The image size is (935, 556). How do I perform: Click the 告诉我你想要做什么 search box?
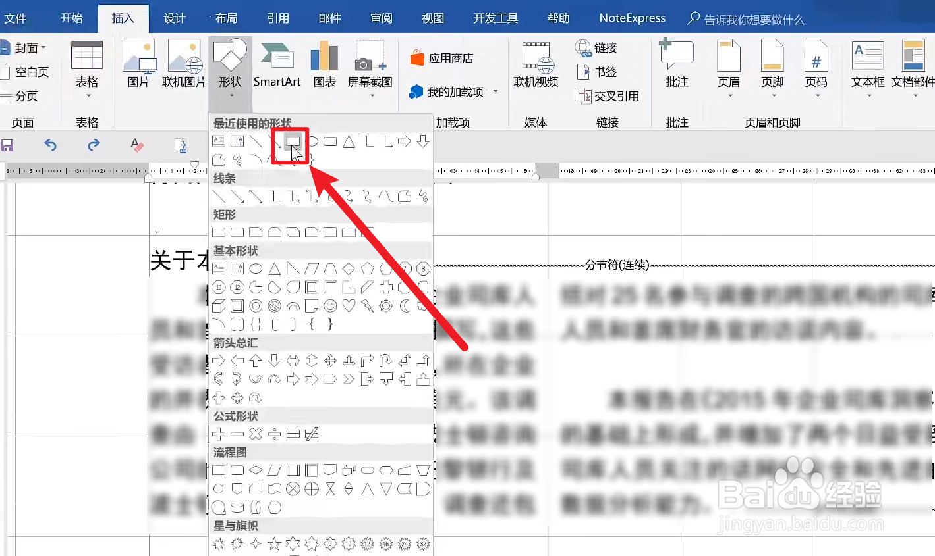[x=746, y=19]
